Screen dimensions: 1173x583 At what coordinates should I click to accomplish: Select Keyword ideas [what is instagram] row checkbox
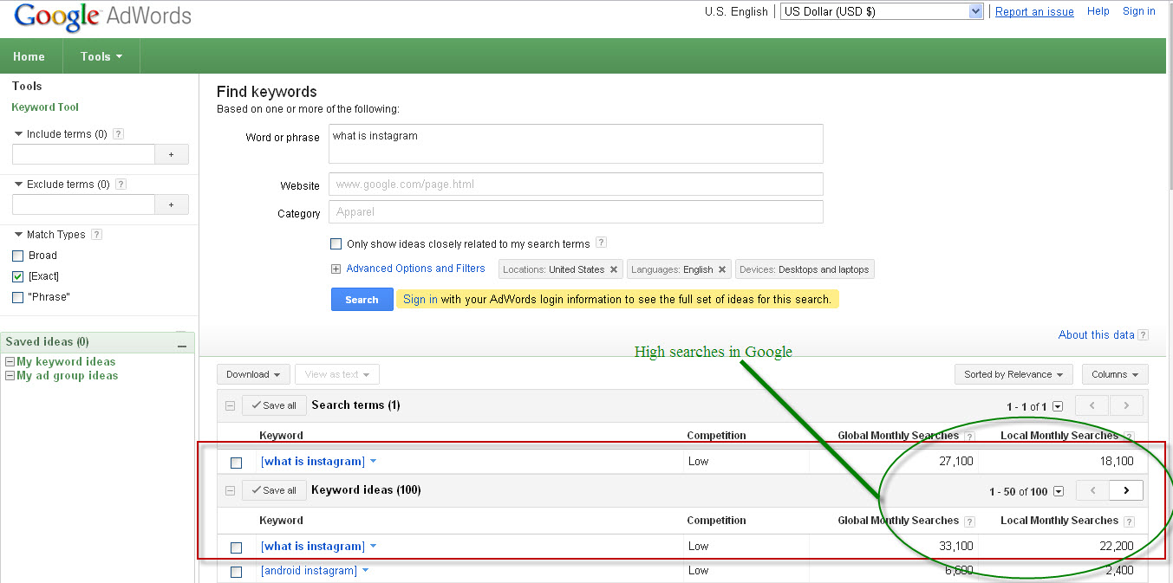(236, 547)
